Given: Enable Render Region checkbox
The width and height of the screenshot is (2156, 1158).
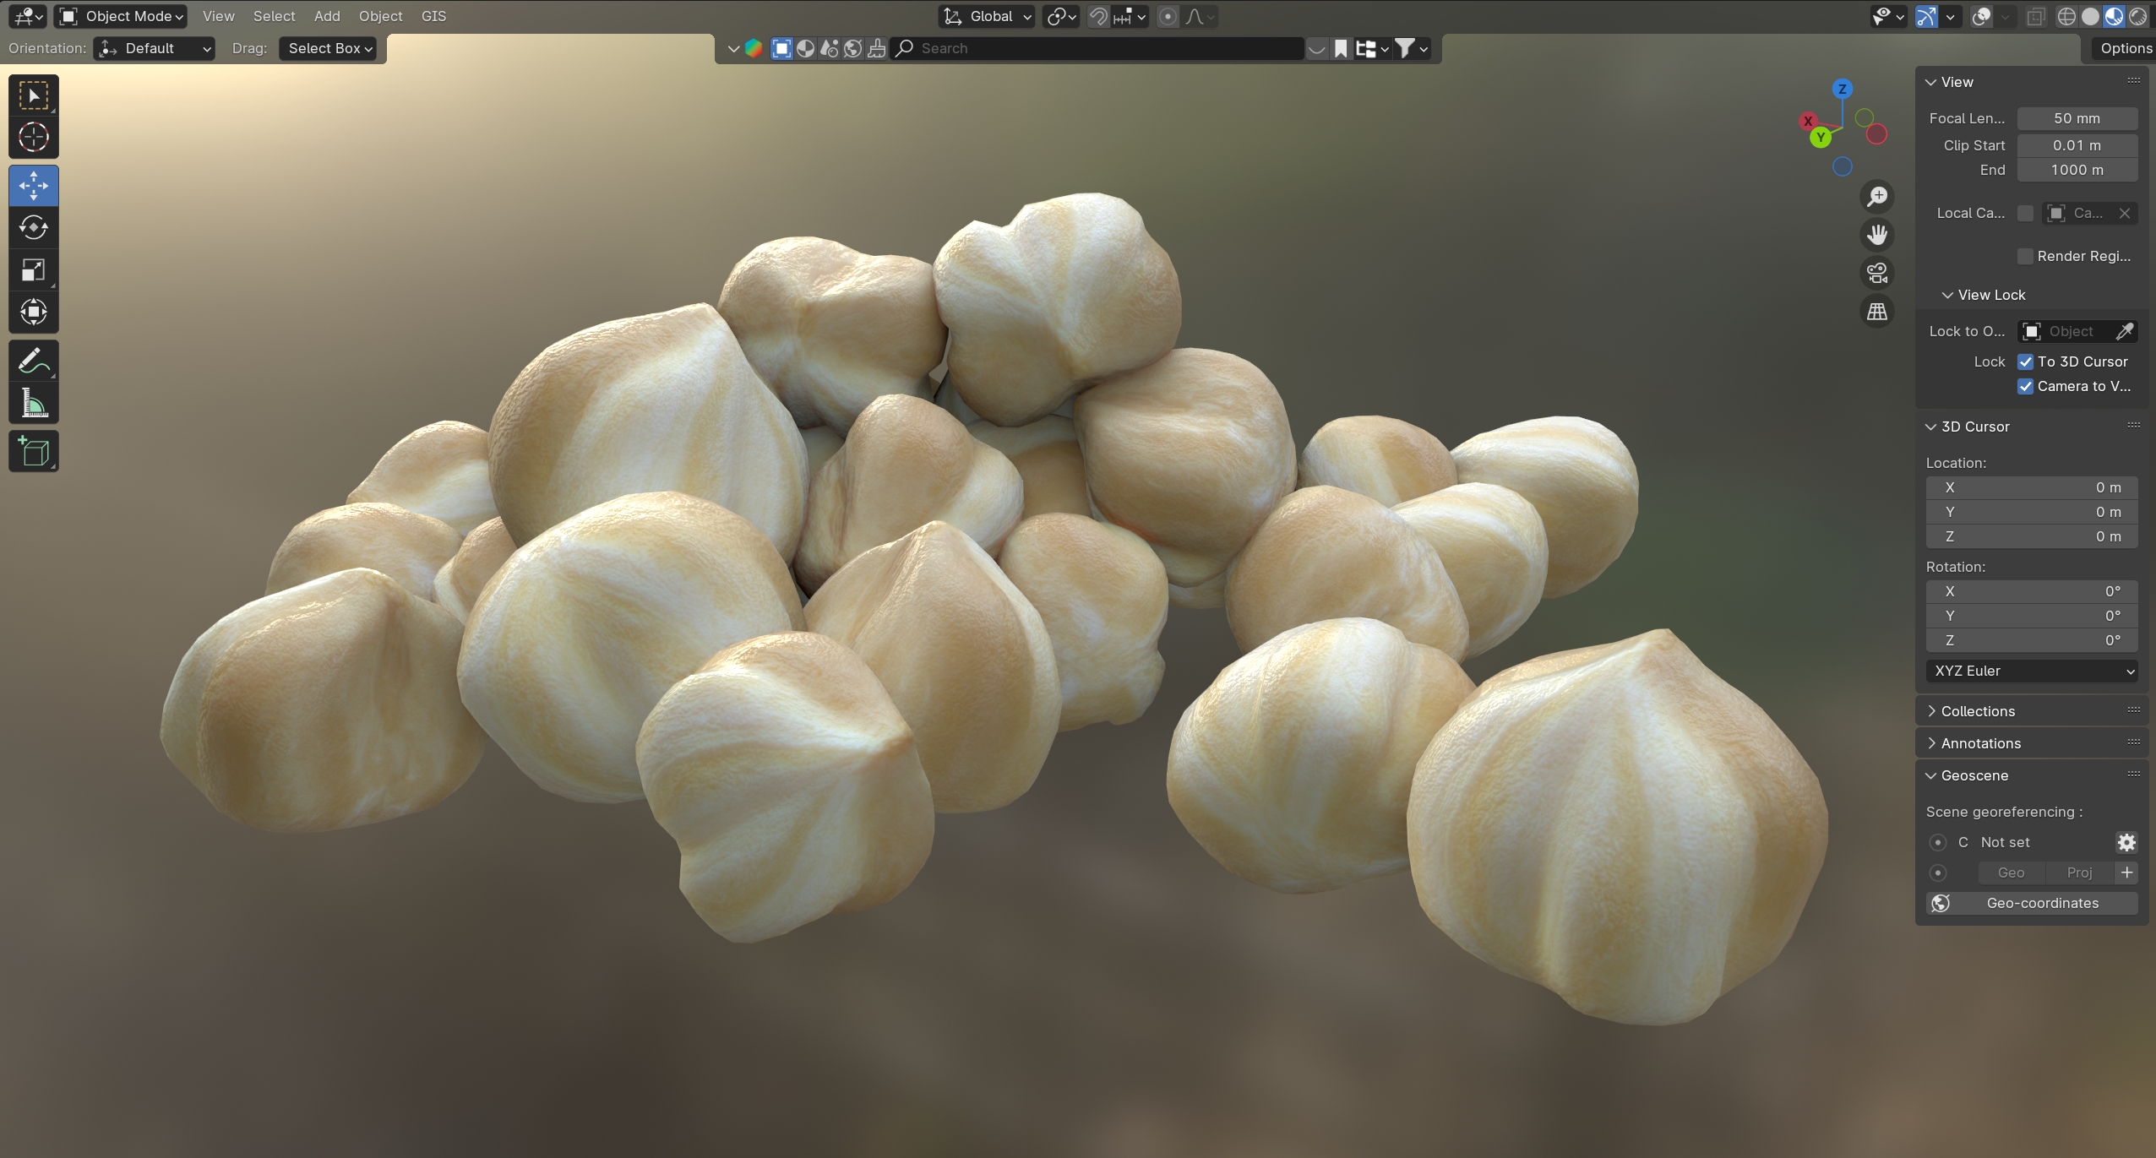Looking at the screenshot, I should [2025, 256].
